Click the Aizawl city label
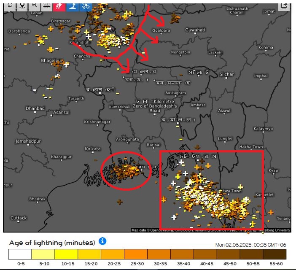 [224, 111]
